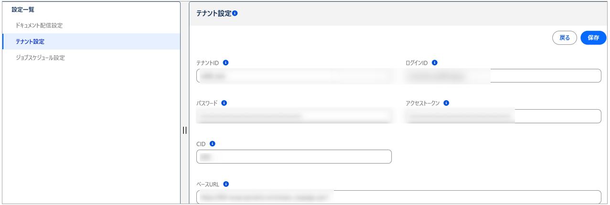Open ドキュメント配信設定 in the sidebar
Image resolution: width=610 pixels, height=205 pixels.
click(39, 25)
